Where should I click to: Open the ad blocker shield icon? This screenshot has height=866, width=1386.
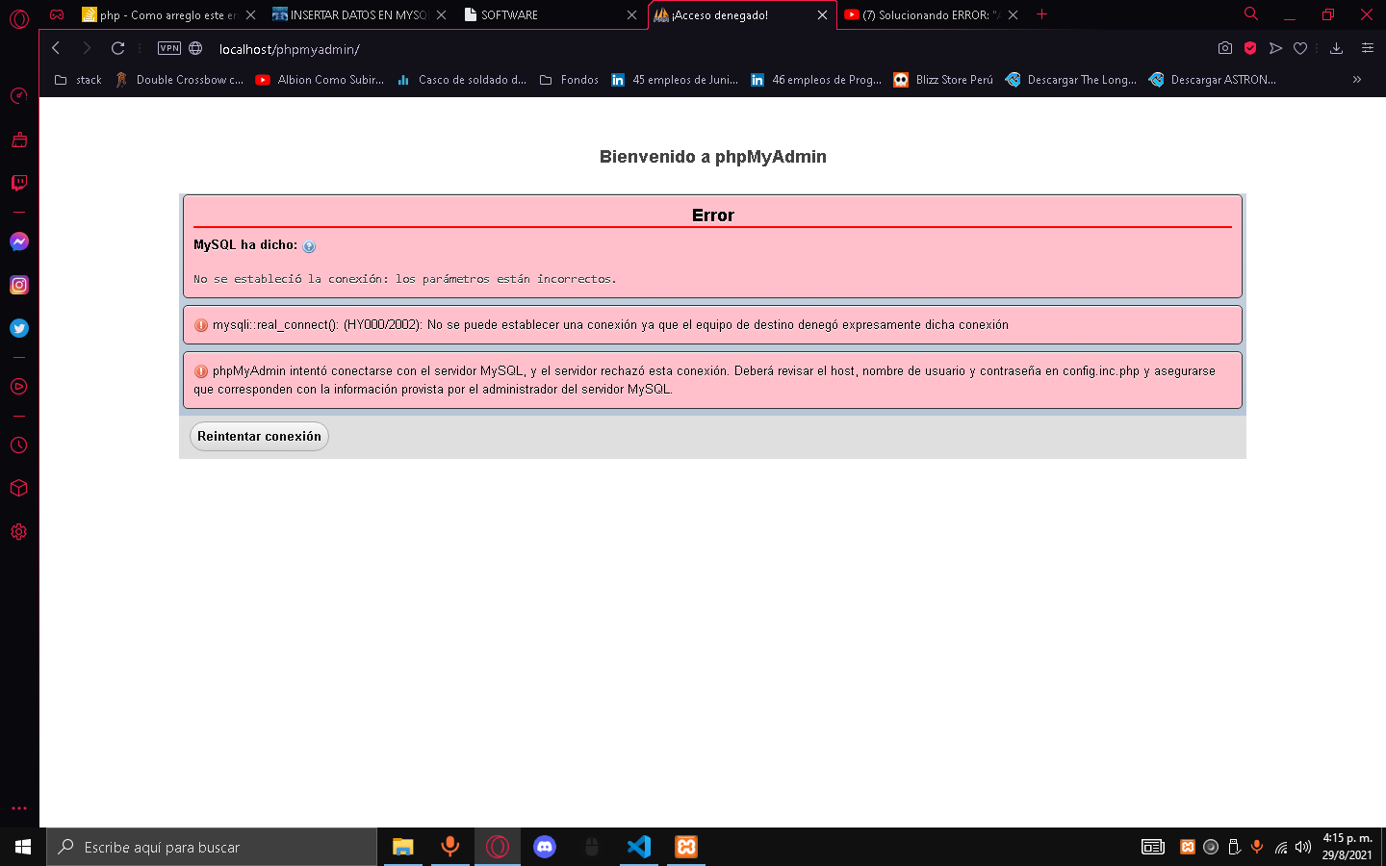tap(1250, 48)
